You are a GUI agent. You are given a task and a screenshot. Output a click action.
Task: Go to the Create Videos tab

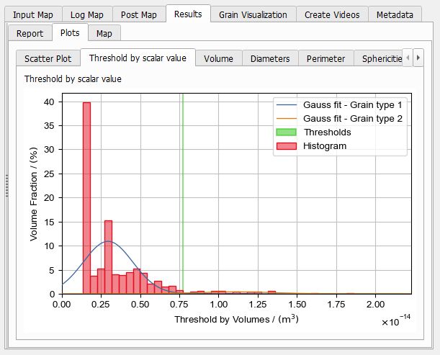[332, 14]
